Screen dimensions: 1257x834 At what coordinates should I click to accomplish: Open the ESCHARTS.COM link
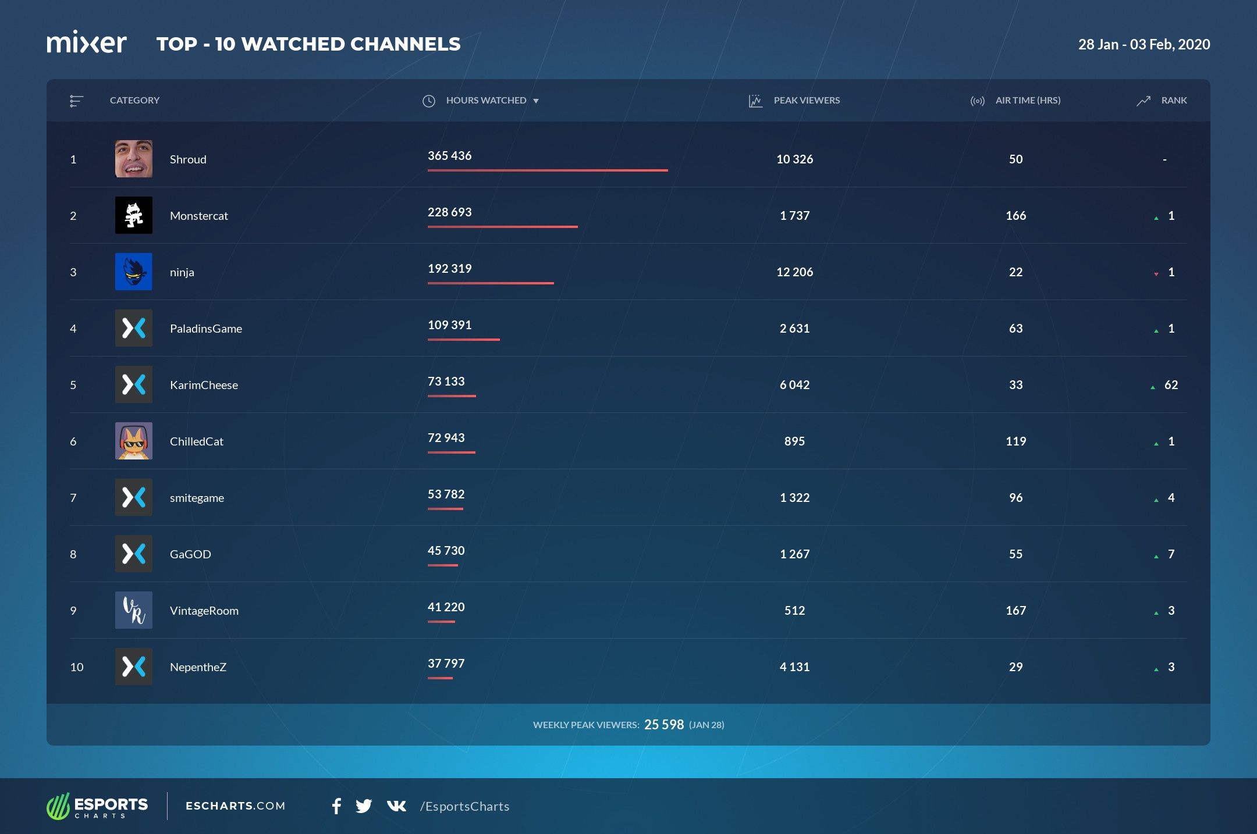tap(235, 806)
